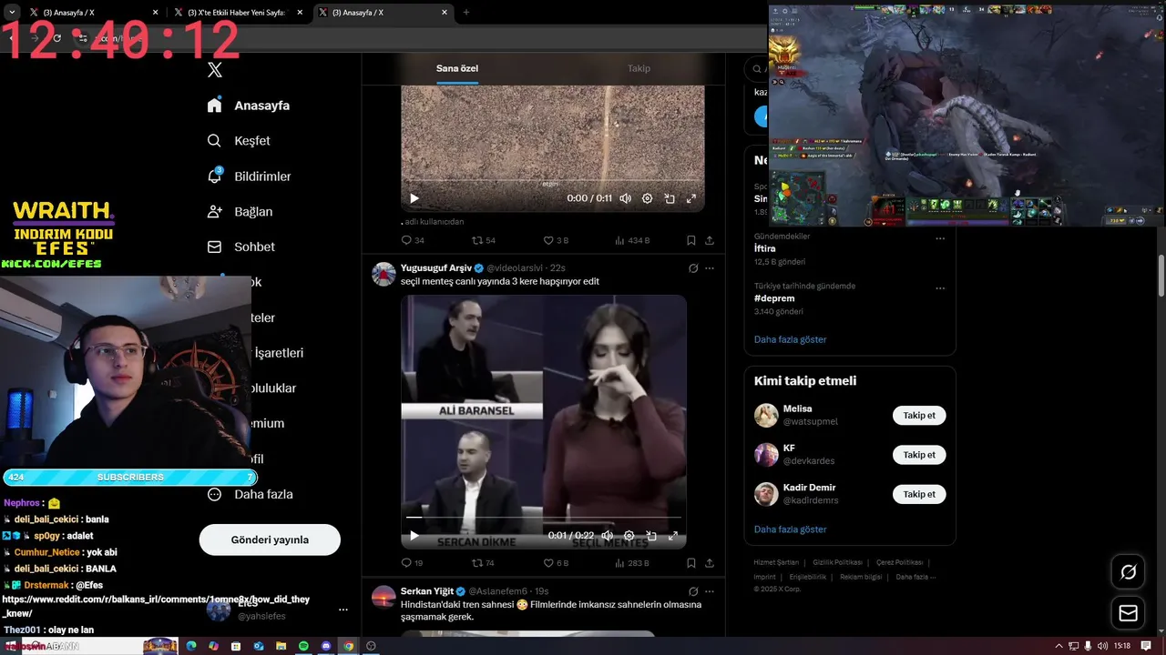Follow Kadir Demir with Takip et
Viewport: 1166px width, 655px height.
pos(919,494)
